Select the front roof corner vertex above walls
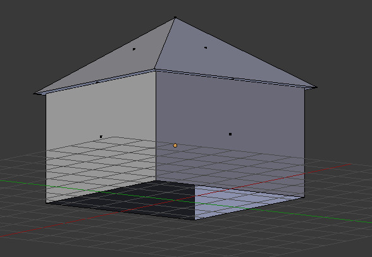This screenshot has width=372, height=257. click(154, 69)
